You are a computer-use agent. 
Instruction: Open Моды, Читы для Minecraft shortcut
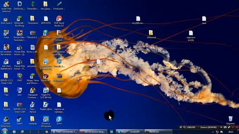tap(32, 79)
